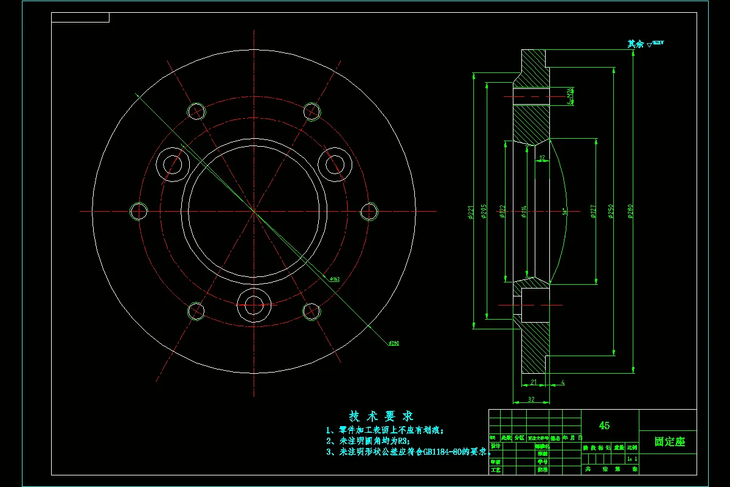The width and height of the screenshot is (730, 487).
Task: Click the 分区 header cell
Action: click(519, 438)
